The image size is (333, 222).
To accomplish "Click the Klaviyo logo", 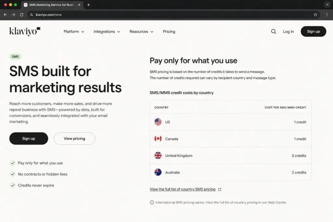I will pyautogui.click(x=25, y=32).
